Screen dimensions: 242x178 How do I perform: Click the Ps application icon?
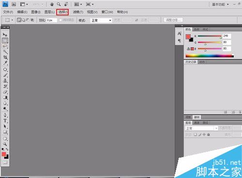click(5, 4)
